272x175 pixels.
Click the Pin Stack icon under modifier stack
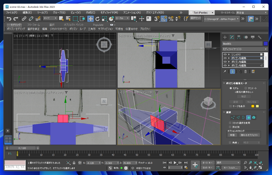[225, 71]
